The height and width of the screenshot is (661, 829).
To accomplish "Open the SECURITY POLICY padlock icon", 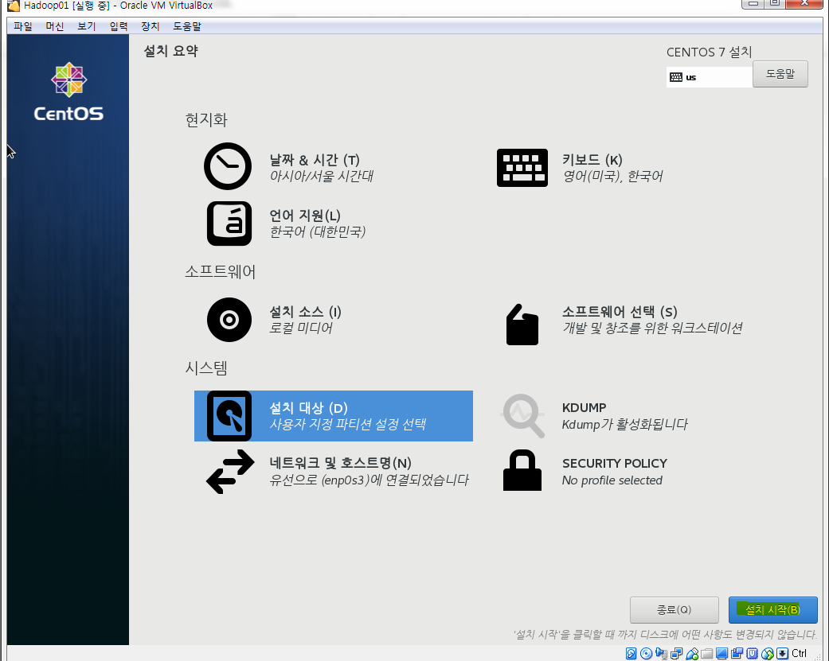I will tap(522, 470).
